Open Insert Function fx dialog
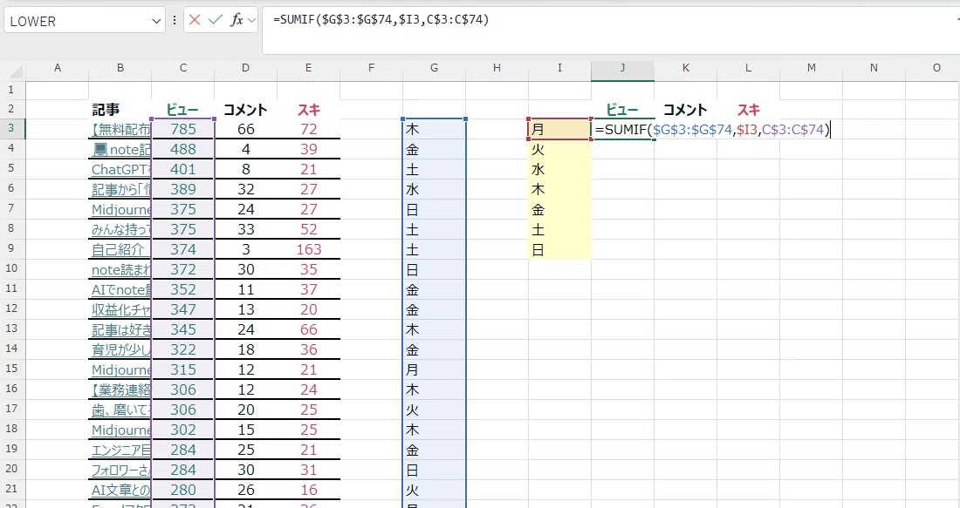The image size is (960, 508). click(x=237, y=20)
